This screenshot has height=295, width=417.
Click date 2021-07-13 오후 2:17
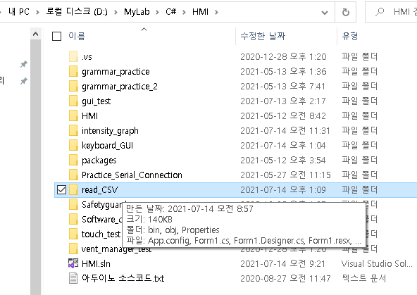pyautogui.click(x=283, y=101)
